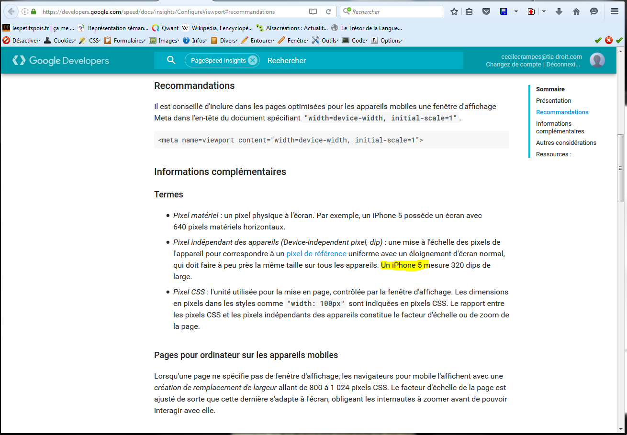
Task: Click the search engine magnifier icon
Action: point(347,11)
